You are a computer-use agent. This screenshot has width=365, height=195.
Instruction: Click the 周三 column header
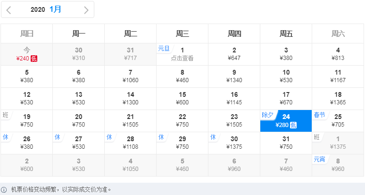[x=182, y=34]
